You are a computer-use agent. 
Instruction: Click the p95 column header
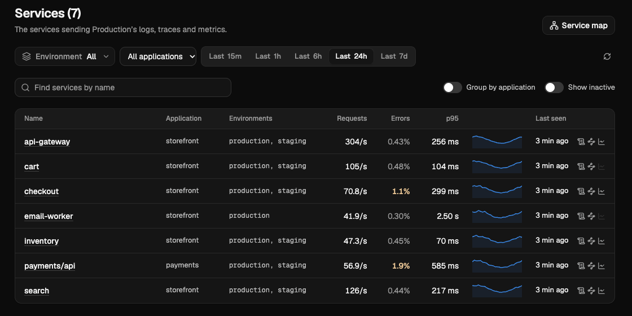coord(452,118)
